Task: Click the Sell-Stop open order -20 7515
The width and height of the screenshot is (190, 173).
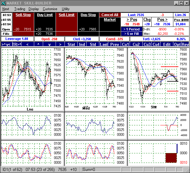Action: (x=23, y=29)
